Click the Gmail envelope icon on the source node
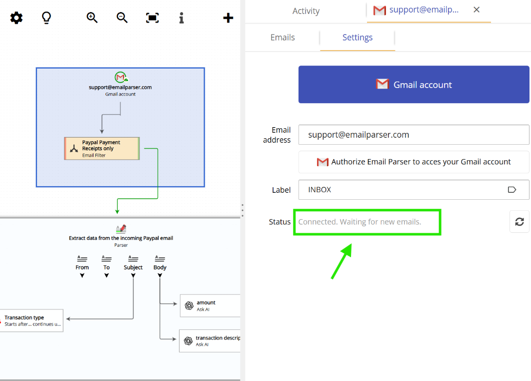The image size is (531, 381). 120,77
